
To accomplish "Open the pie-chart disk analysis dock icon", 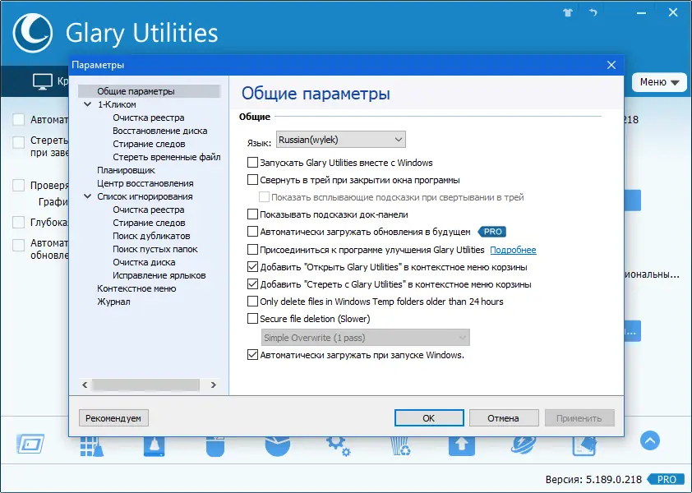I will coord(278,447).
